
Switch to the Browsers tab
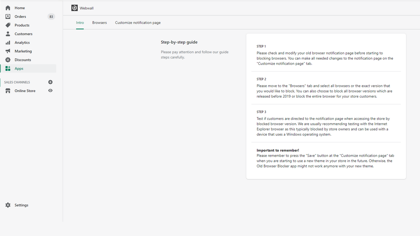99,22
